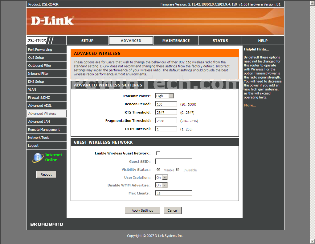The height and width of the screenshot is (244, 315).
Task: Switch to the MAINTENANCE tab
Action: 176,41
